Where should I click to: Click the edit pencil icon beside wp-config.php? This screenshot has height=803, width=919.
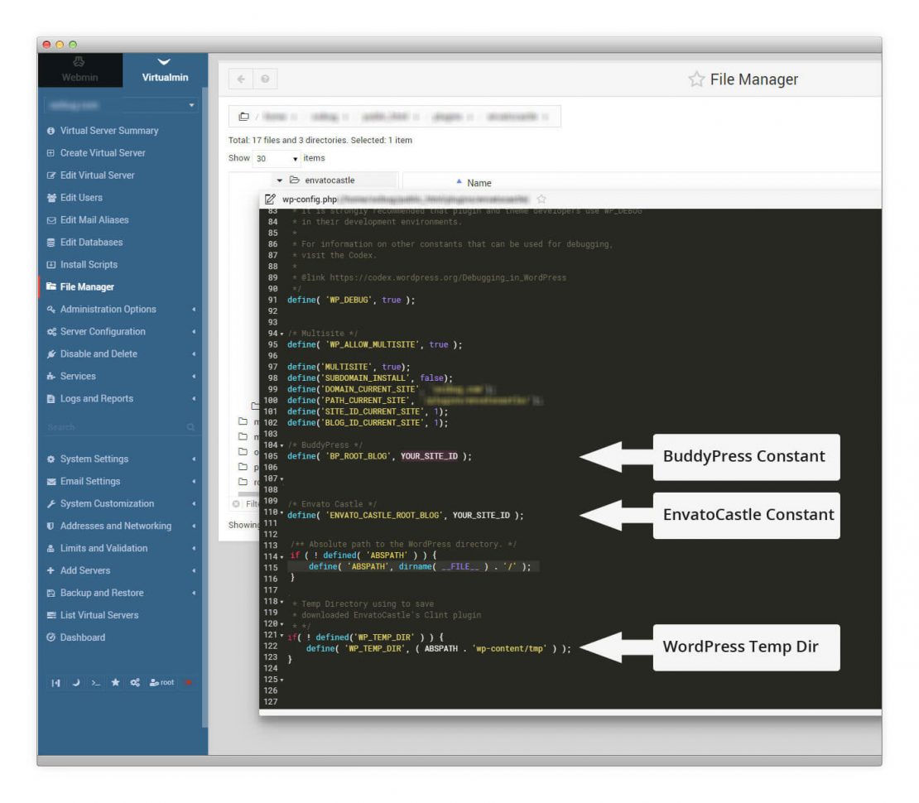point(268,199)
